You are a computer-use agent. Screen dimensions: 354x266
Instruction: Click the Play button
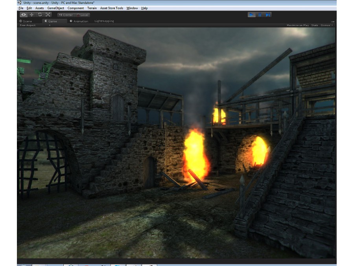pos(251,15)
